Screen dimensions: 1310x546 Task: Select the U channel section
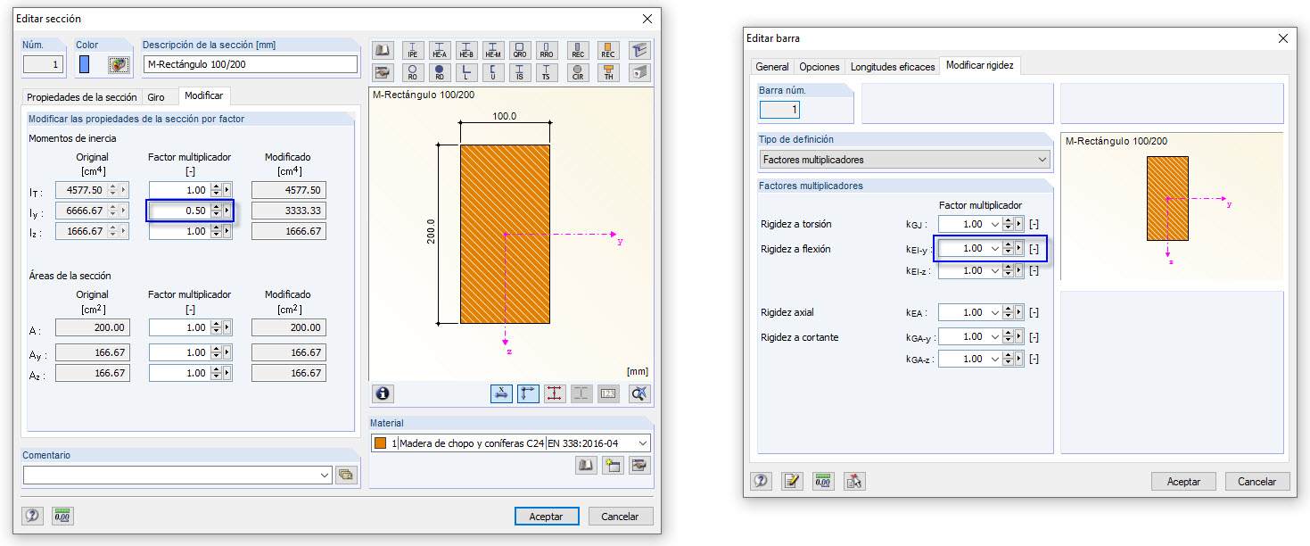pos(493,72)
